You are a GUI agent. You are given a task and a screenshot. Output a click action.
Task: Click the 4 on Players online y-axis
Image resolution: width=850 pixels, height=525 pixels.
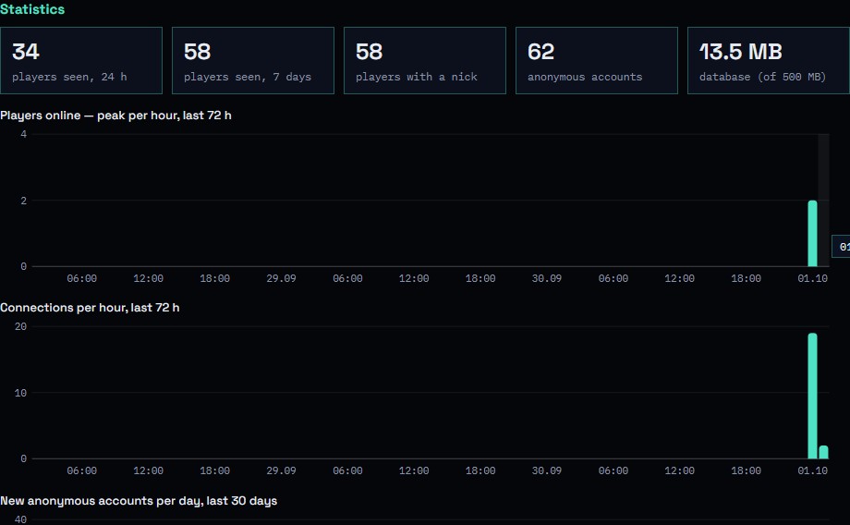click(23, 134)
